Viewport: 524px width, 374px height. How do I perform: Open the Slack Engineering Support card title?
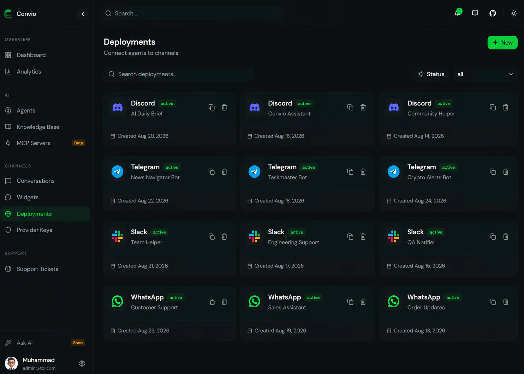click(276, 232)
